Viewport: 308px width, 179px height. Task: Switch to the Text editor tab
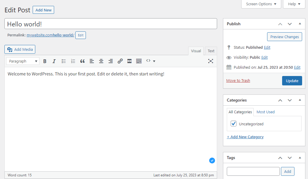point(211,50)
